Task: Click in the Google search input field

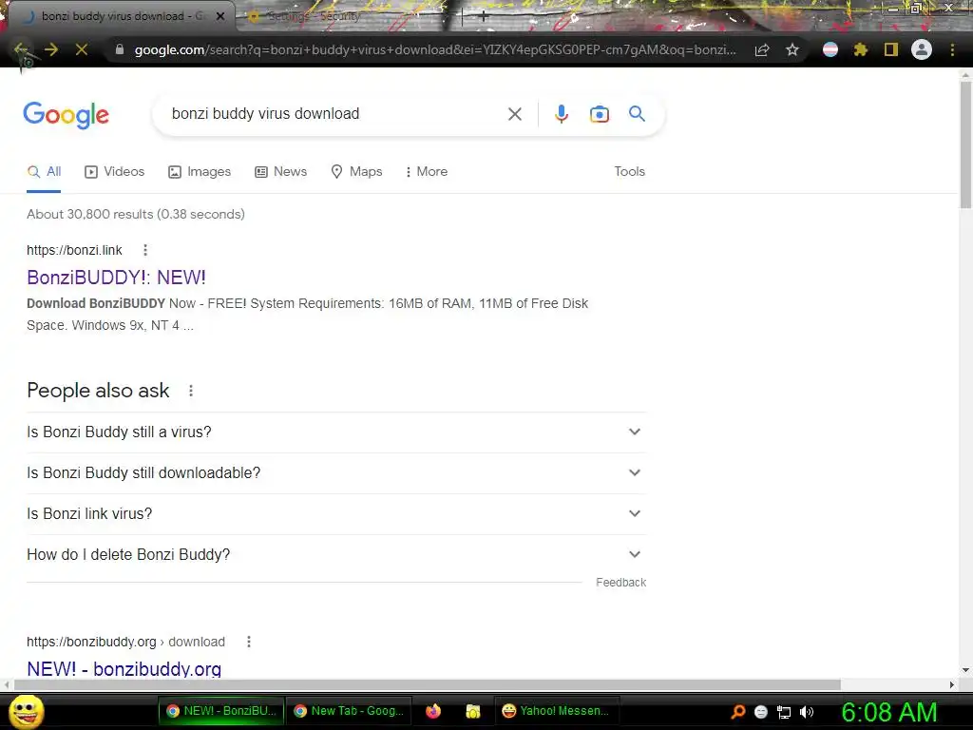Action: click(335, 114)
